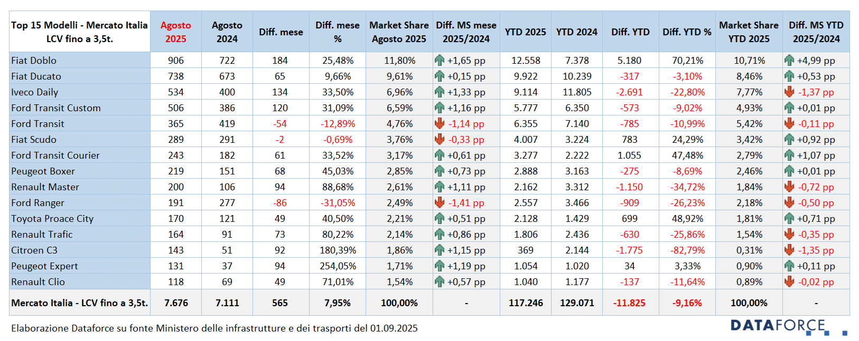The height and width of the screenshot is (341, 859).
Task: Click the Dataforce logo
Action: click(788, 326)
